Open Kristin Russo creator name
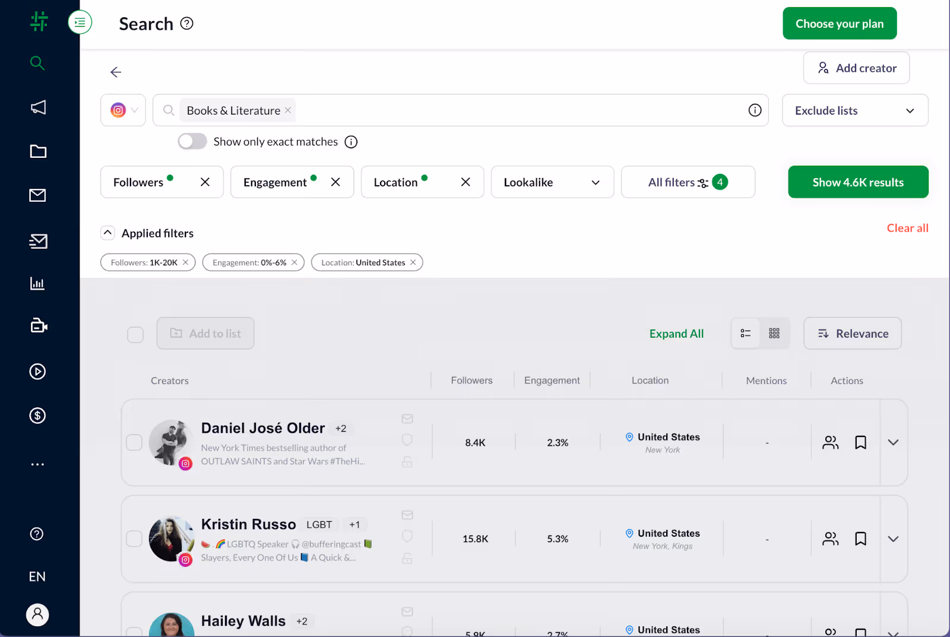Image resolution: width=950 pixels, height=637 pixels. coord(248,524)
